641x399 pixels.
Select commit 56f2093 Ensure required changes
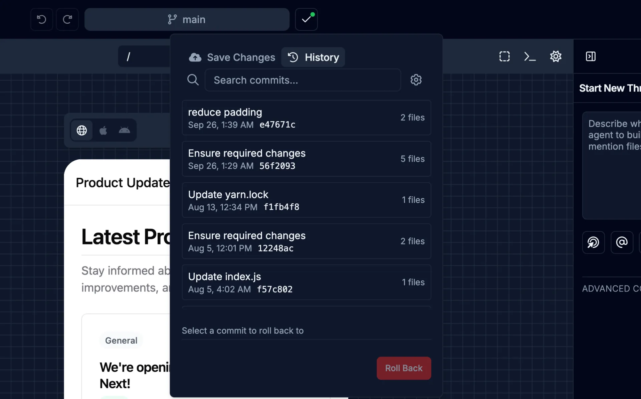306,159
